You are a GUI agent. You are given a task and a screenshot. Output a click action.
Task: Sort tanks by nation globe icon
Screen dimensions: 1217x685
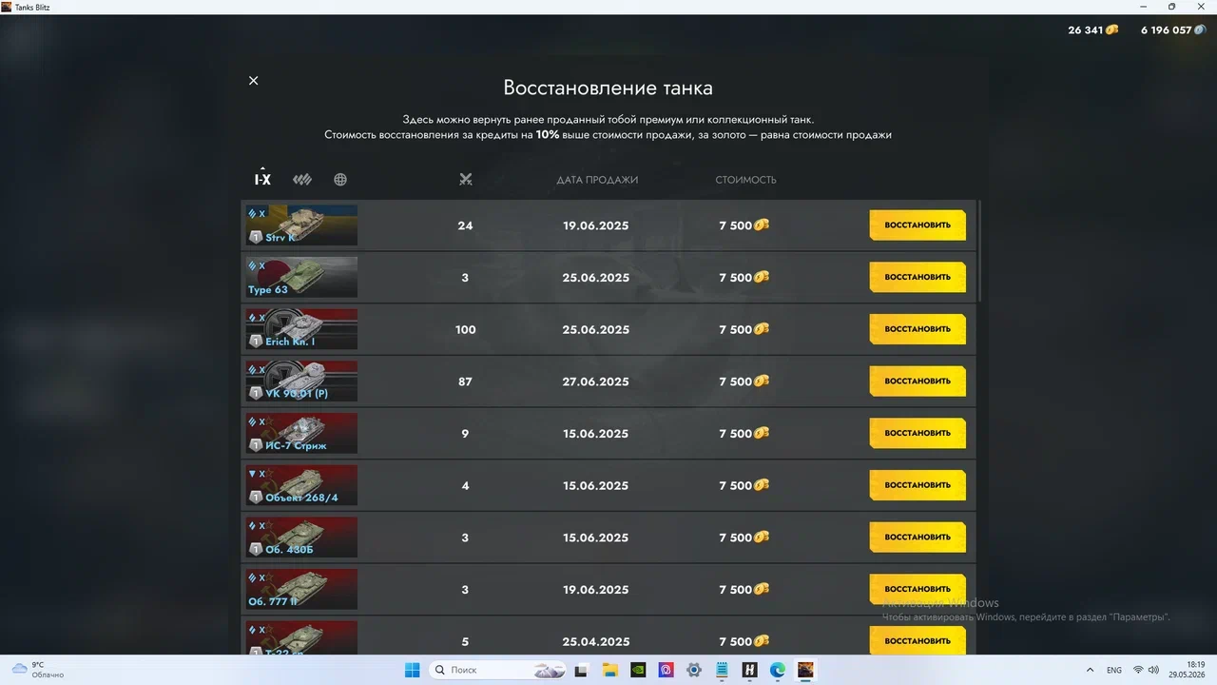tap(340, 180)
